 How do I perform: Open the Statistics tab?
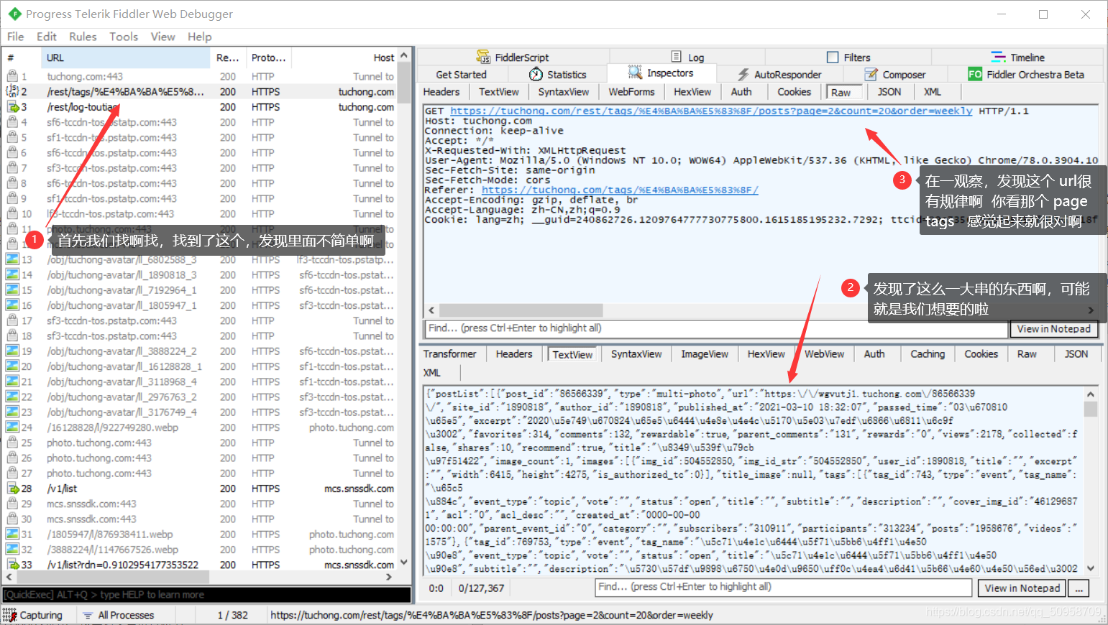coord(557,75)
